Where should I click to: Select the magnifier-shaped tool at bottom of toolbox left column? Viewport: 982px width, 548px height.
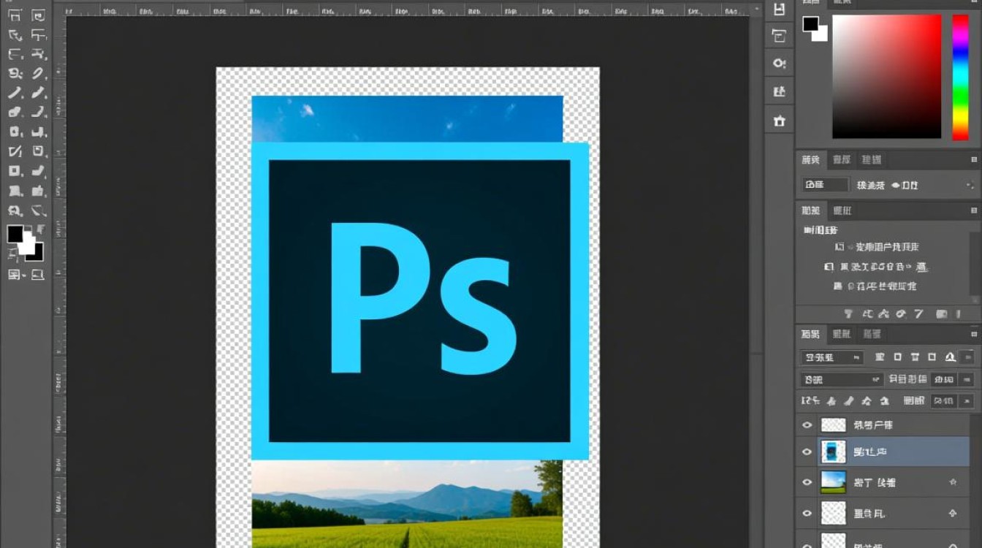point(15,210)
